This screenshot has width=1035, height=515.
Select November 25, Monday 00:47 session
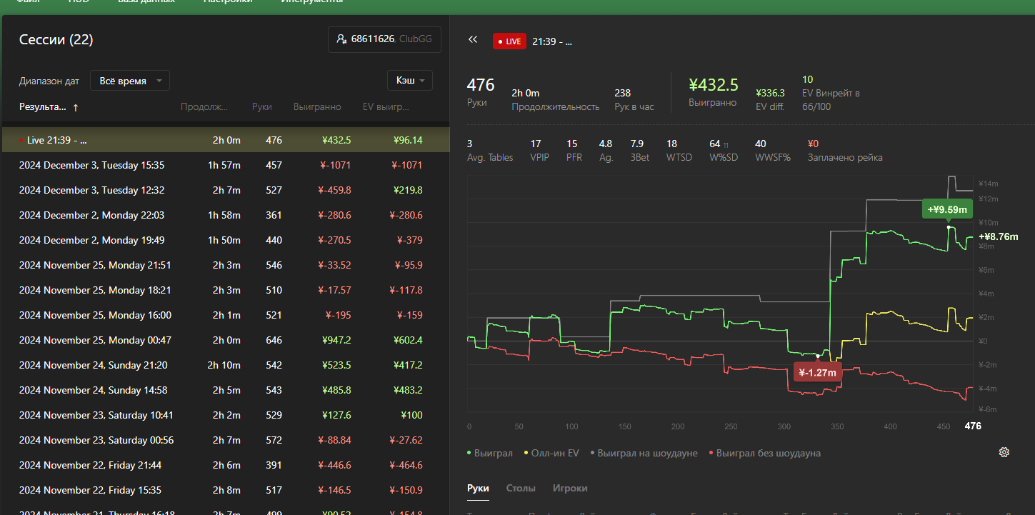tap(226, 340)
